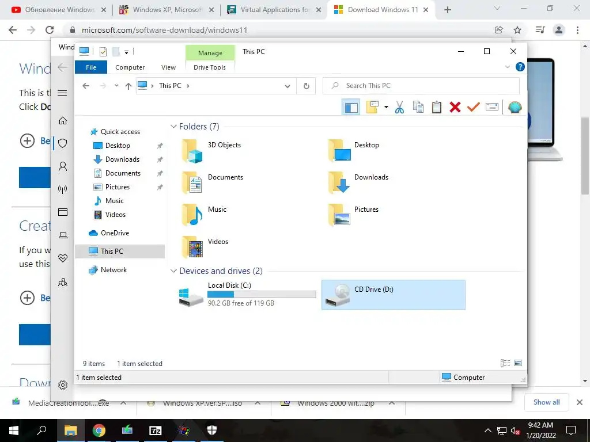The height and width of the screenshot is (442, 590).
Task: Click the blue Help question mark icon
Action: (520, 67)
